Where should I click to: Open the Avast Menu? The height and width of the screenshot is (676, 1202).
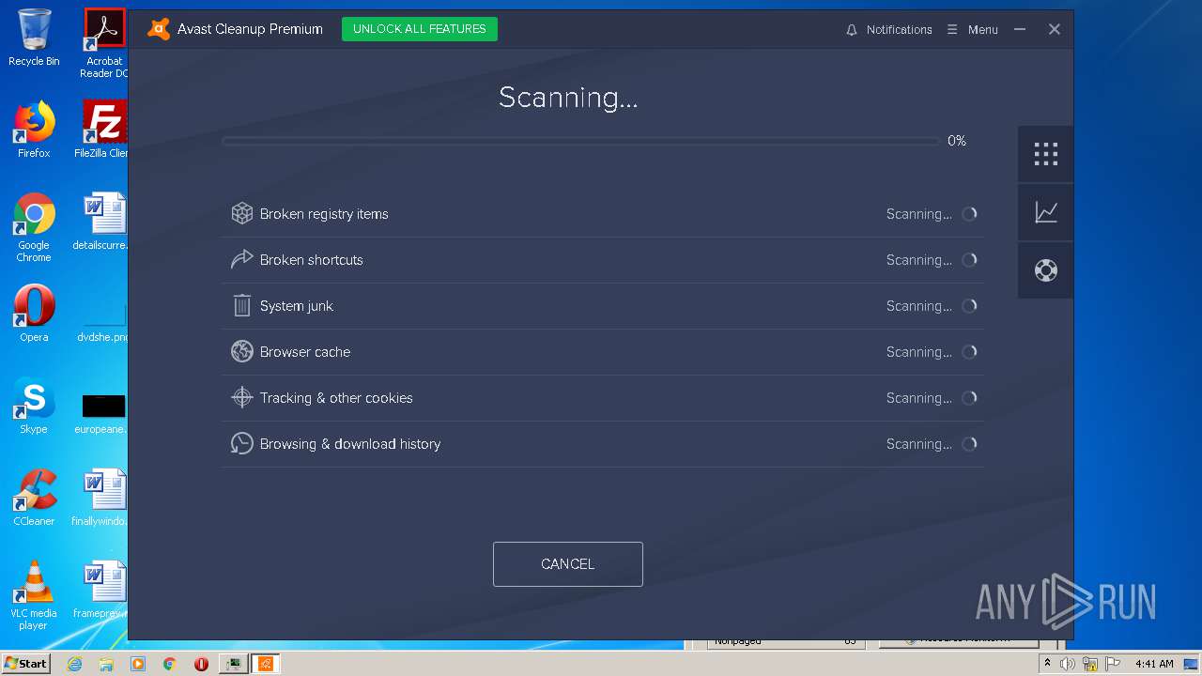pos(972,30)
